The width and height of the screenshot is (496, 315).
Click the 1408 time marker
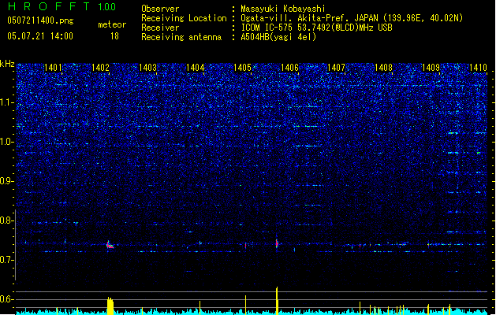pos(383,68)
